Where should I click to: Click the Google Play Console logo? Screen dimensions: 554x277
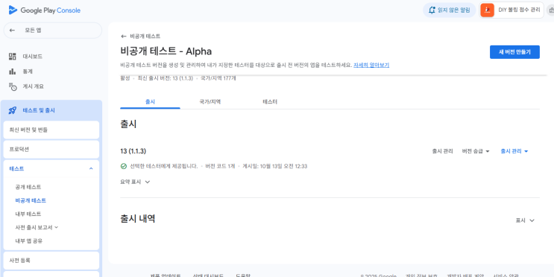coord(45,10)
